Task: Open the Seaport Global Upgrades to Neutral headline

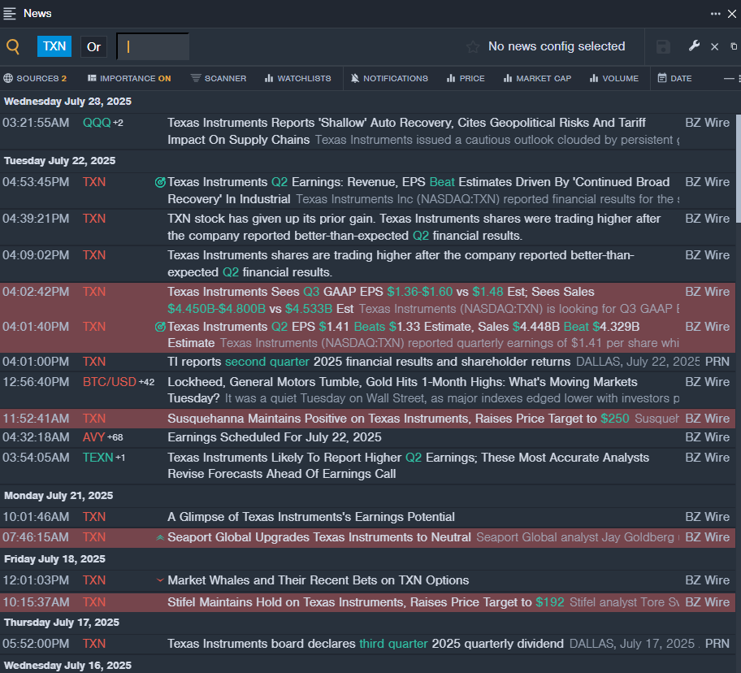Action: pos(319,538)
